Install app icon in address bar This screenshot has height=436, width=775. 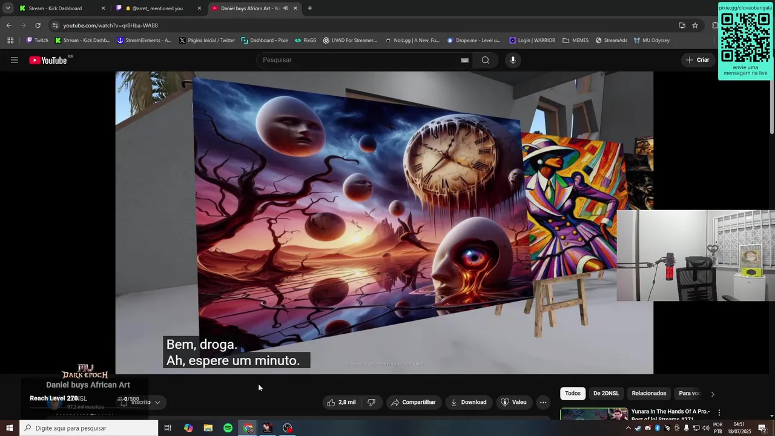[682, 25]
